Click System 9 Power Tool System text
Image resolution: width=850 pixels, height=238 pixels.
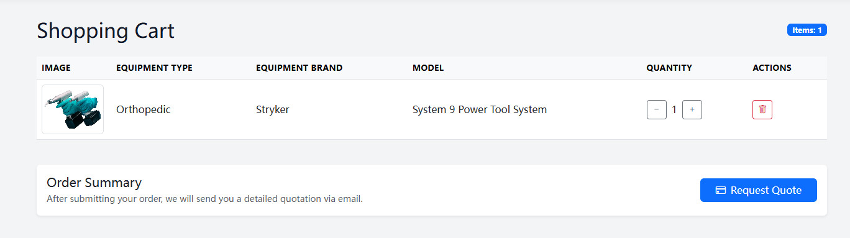tap(480, 109)
